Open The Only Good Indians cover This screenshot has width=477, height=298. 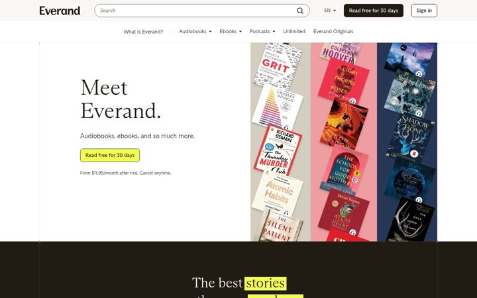point(411,220)
